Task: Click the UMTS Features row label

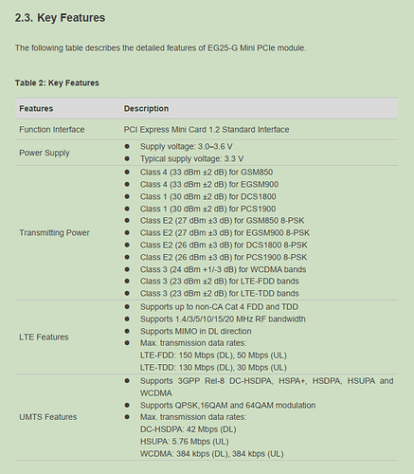Action: coord(48,417)
